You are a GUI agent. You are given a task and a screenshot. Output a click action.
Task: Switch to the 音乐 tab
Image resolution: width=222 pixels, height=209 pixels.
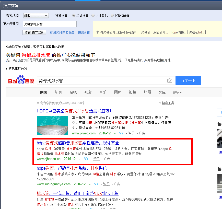103,92
